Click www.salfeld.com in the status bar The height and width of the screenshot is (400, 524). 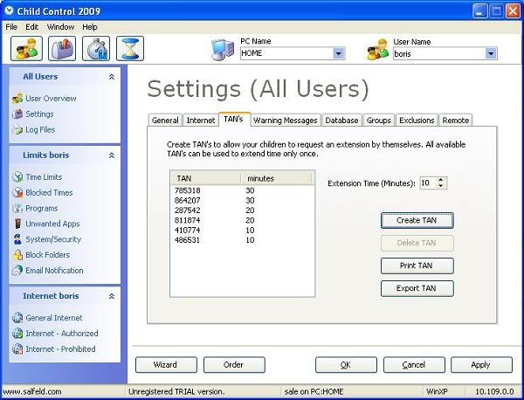click(32, 391)
